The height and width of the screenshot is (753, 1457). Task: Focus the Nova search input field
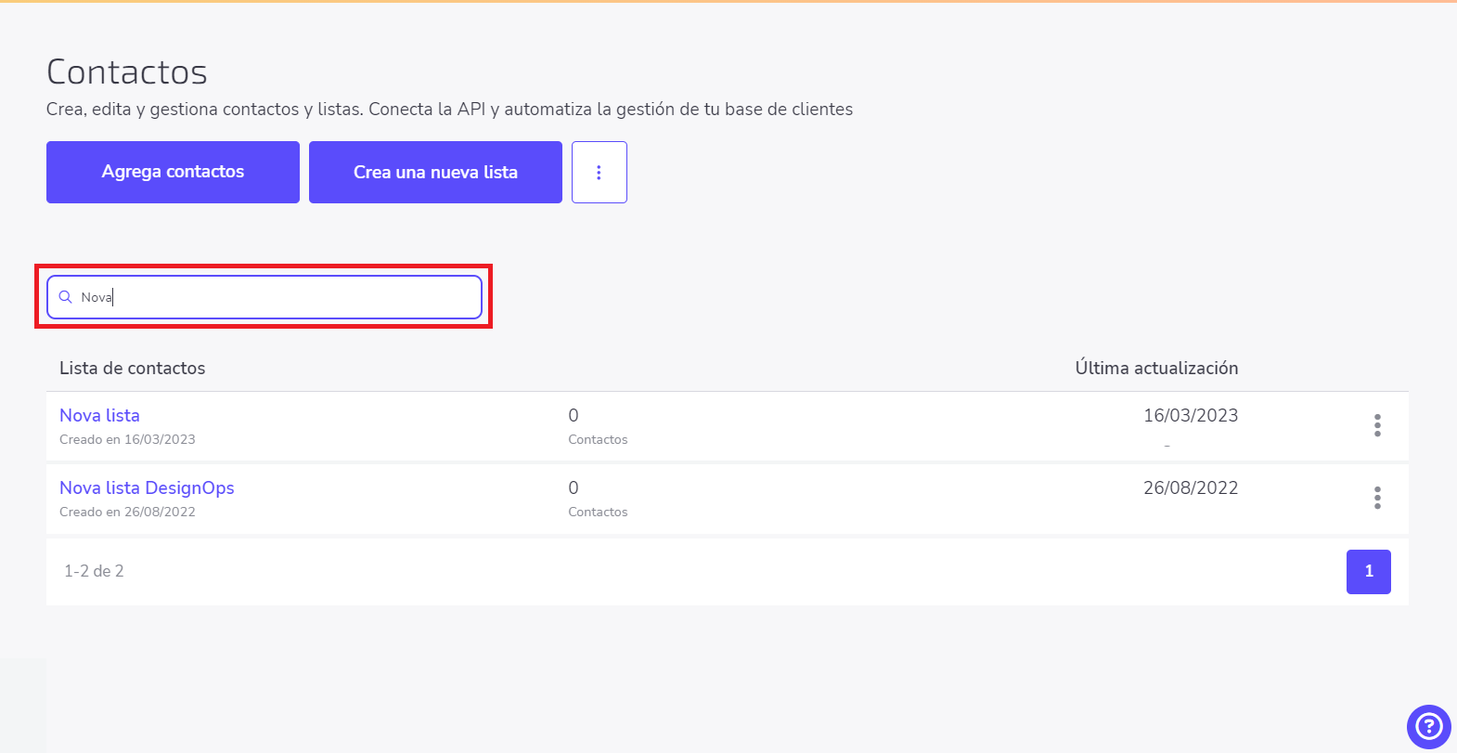point(264,297)
